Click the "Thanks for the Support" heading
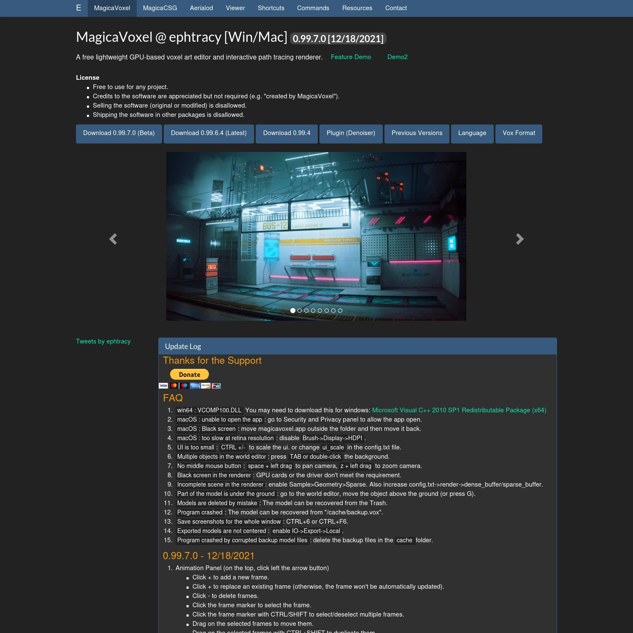 [x=212, y=360]
